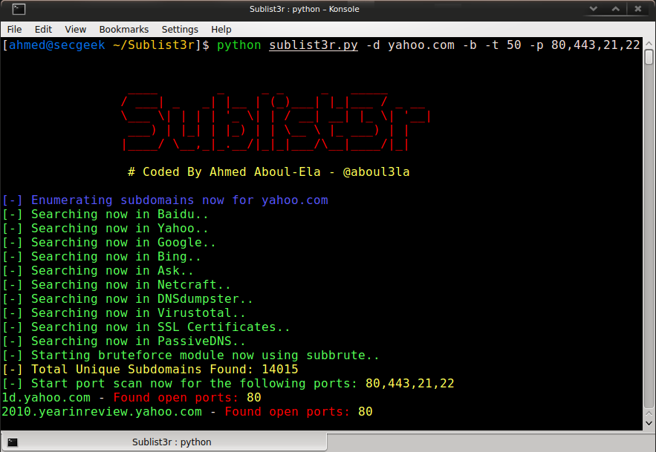Open the Settings menu

(180, 29)
